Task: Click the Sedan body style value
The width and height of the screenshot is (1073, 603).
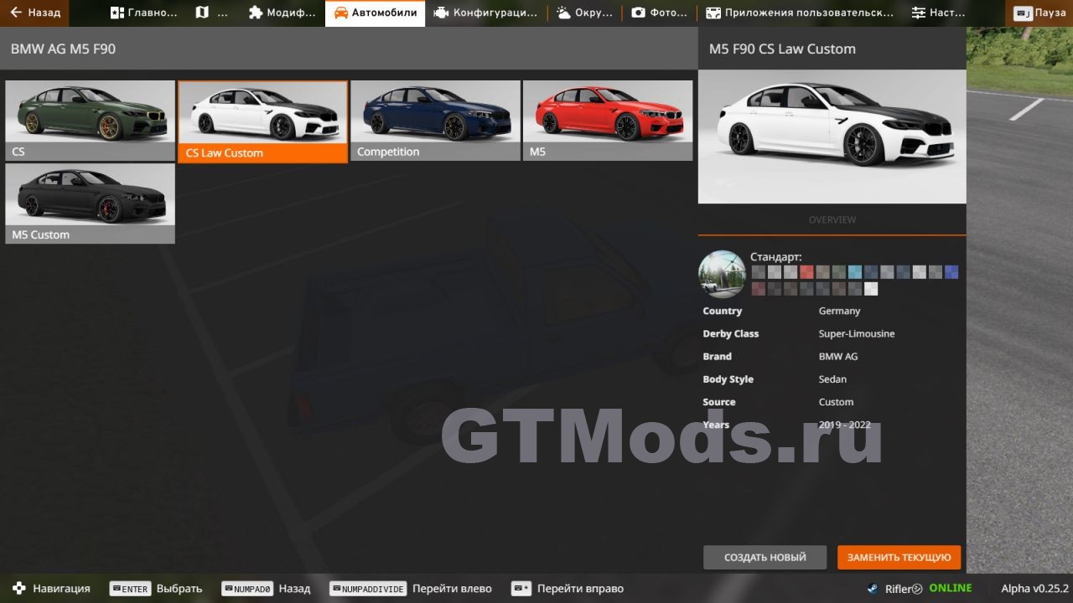Action: 832,379
